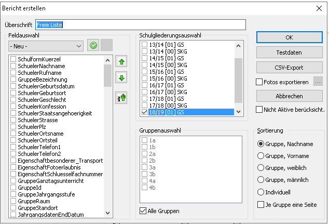This screenshot has height=224, width=329.
Task: Check Nicht Aktive berücksicht. option
Action: click(259, 110)
